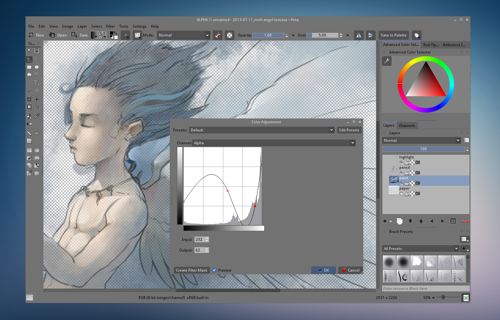Select the Crop tool in the toolbox
Image resolution: width=500 pixels, height=320 pixels.
[29, 99]
